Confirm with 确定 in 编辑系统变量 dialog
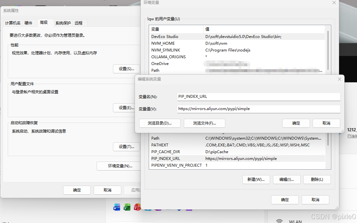The width and height of the screenshot is (357, 223). point(296,123)
